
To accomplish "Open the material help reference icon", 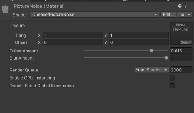I will click(180, 6).
